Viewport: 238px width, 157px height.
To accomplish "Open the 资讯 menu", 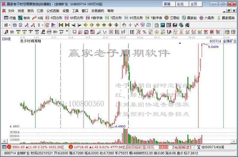I will [x=30, y=11].
